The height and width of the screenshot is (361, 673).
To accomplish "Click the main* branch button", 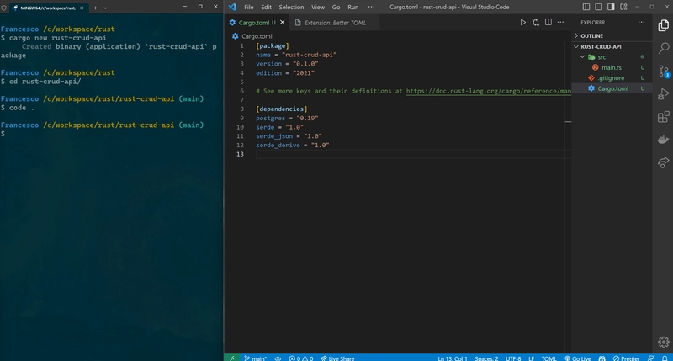I will [x=256, y=358].
